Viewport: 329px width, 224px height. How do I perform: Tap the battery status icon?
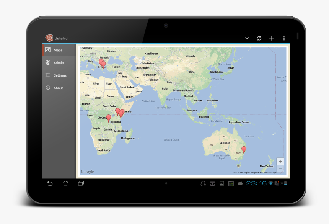pos(285,183)
